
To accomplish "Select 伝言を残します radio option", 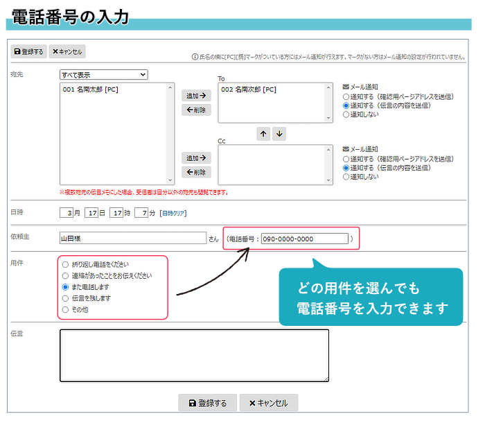I will point(66,298).
